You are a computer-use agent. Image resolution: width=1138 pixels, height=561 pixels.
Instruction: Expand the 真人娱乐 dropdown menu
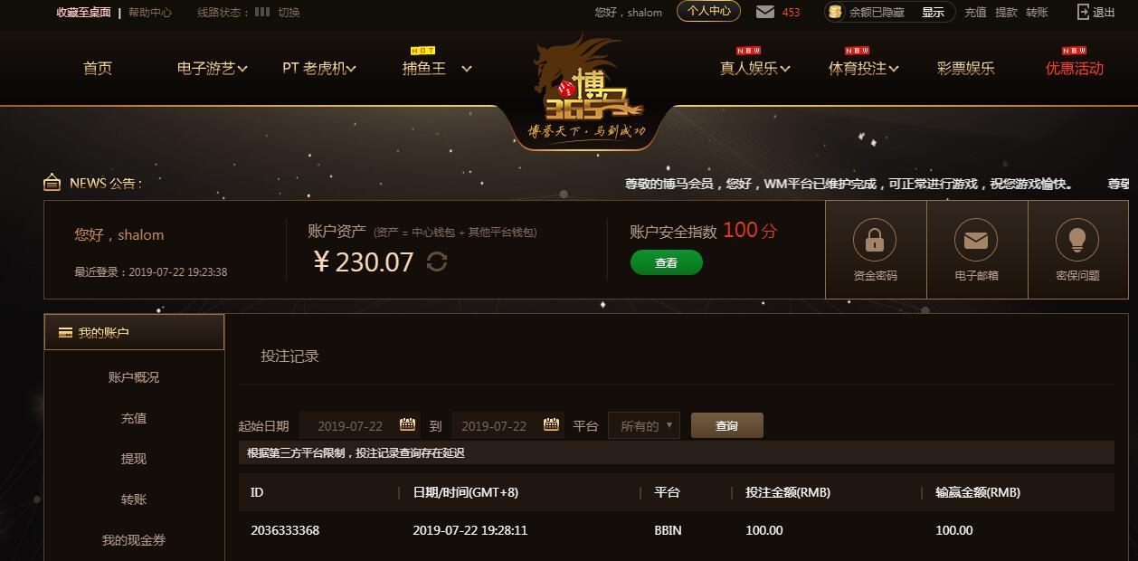(755, 68)
